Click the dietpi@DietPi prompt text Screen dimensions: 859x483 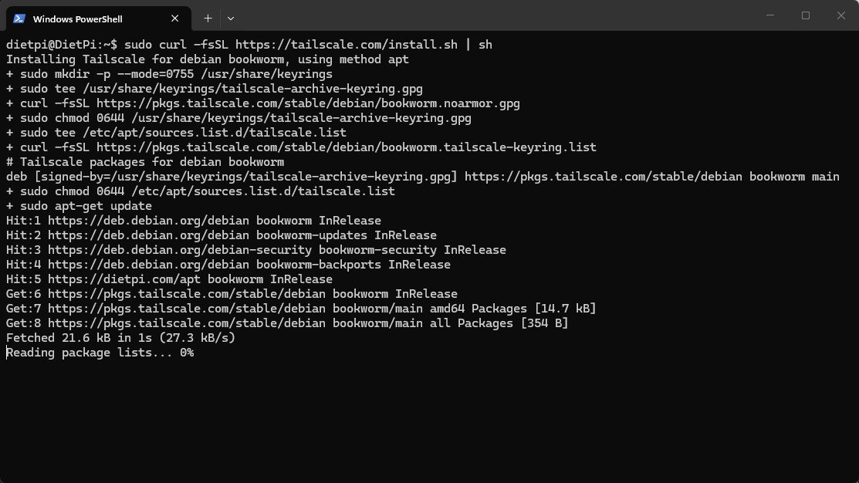(x=58, y=45)
